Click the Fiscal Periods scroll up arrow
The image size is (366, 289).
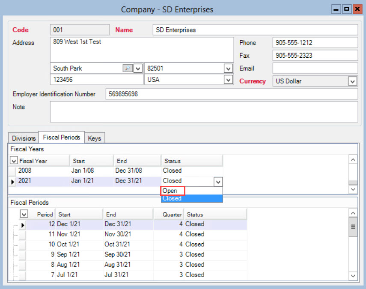click(353, 213)
